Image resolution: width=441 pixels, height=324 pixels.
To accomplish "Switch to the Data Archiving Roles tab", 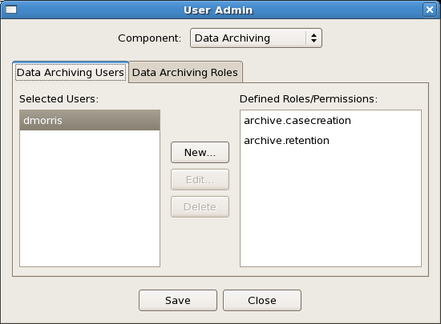I will [x=185, y=72].
